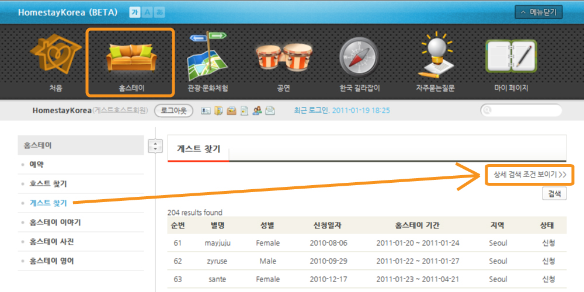Click the 성별 column header
Viewport: 584px width, 292px height.
[x=267, y=225]
